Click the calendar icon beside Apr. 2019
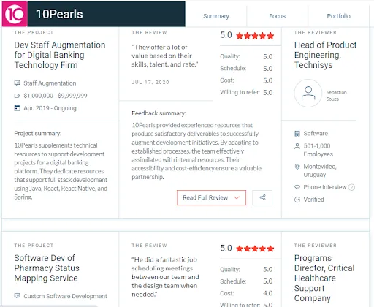The height and width of the screenshot is (307, 374). point(17,108)
